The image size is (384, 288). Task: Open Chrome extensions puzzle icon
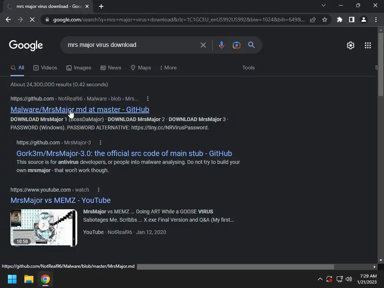point(340,19)
